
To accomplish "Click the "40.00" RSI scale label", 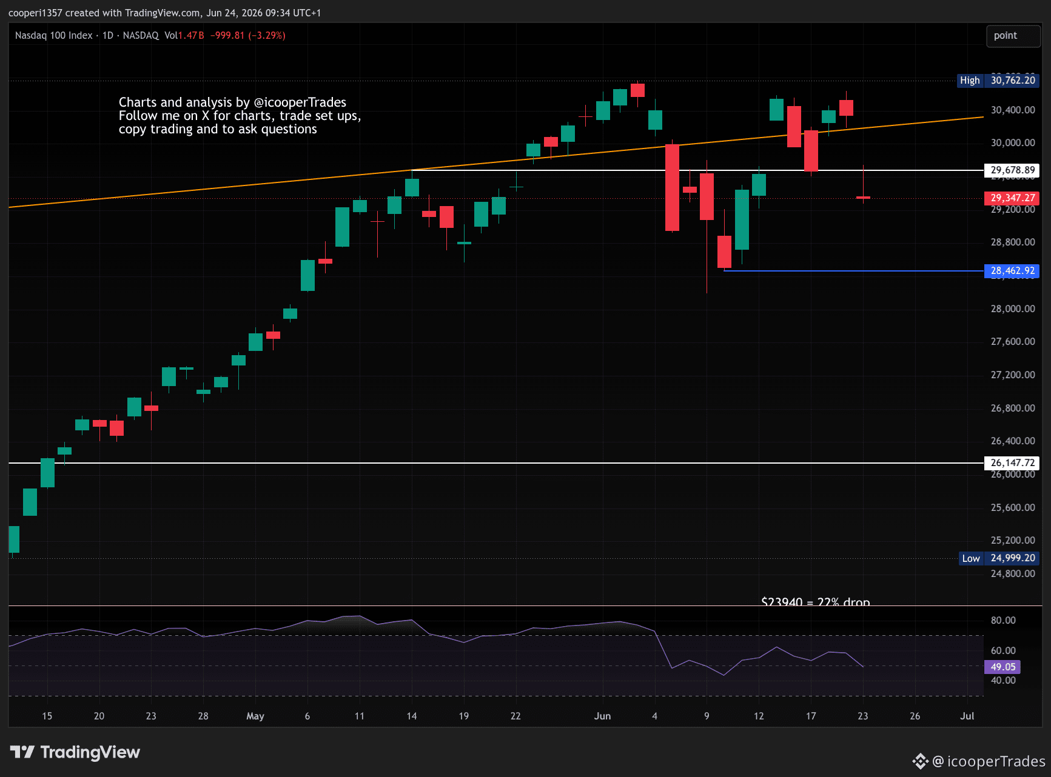I will [x=1003, y=681].
